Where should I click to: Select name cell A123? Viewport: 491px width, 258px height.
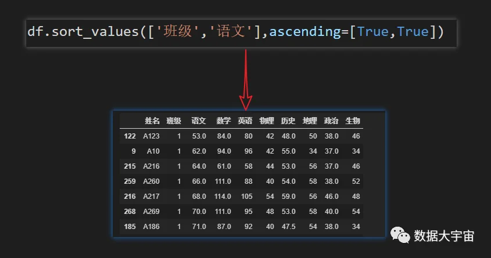coord(151,136)
